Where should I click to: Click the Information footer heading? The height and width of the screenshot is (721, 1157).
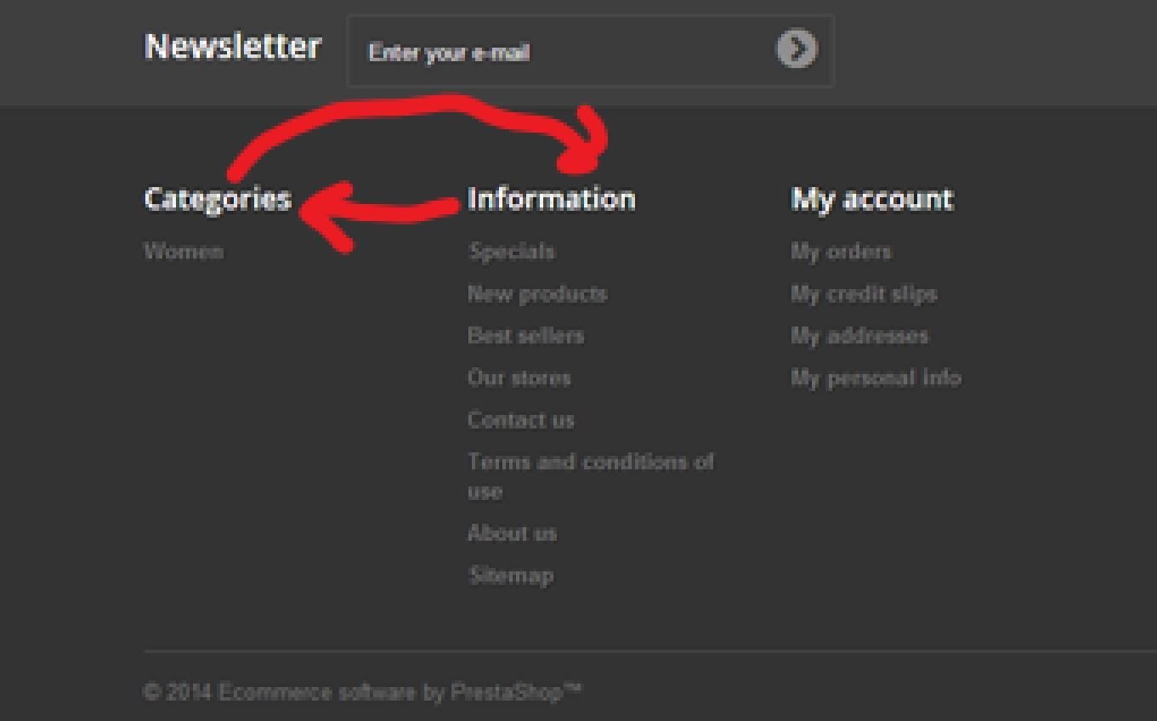(x=552, y=199)
